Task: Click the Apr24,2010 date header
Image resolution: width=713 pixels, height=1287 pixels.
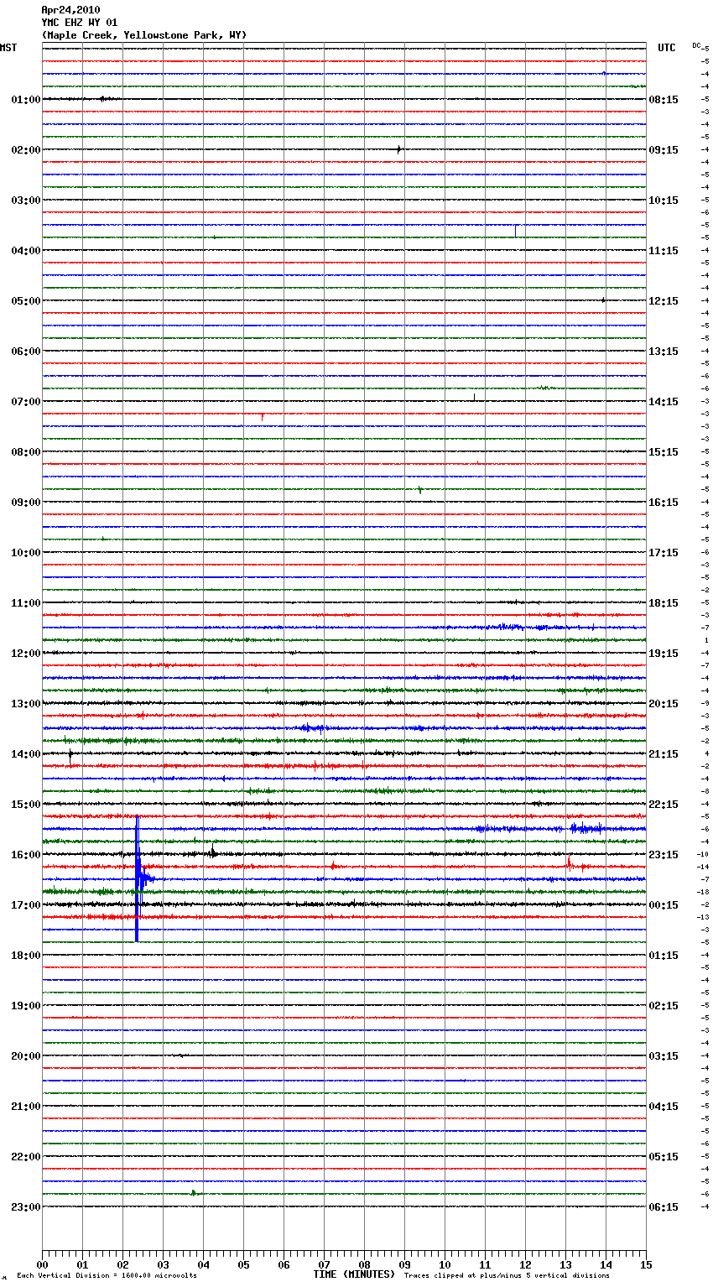Action: pyautogui.click(x=70, y=10)
